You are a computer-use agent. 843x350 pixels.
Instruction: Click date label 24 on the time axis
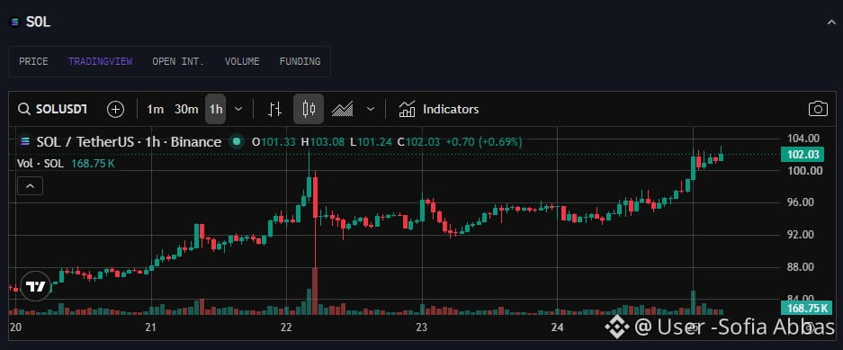click(557, 327)
